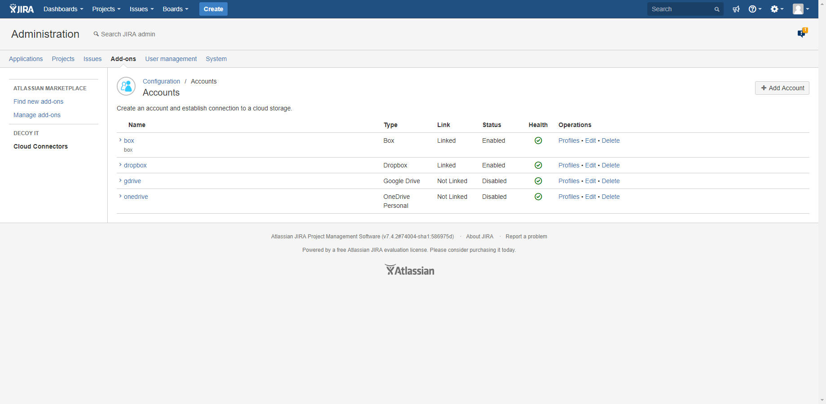Open the help question mark menu

tap(755, 9)
